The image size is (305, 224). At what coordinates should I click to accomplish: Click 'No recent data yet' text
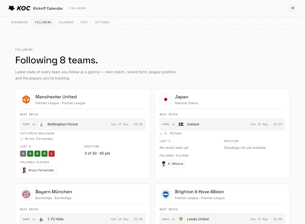click(x=174, y=148)
